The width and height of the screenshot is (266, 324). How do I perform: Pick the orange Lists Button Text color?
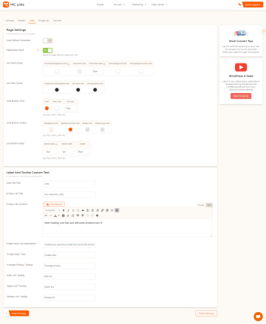pos(47,108)
